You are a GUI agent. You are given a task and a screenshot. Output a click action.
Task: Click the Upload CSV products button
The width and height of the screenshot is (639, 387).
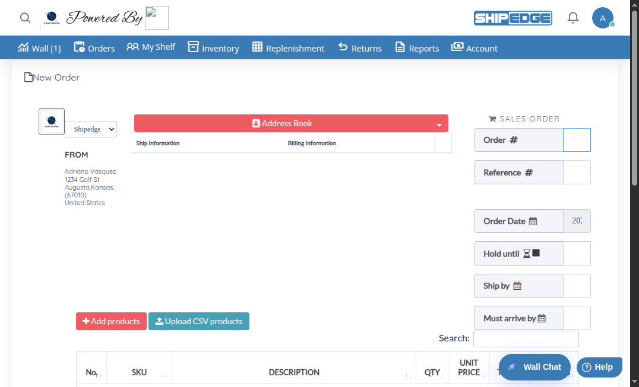click(198, 321)
